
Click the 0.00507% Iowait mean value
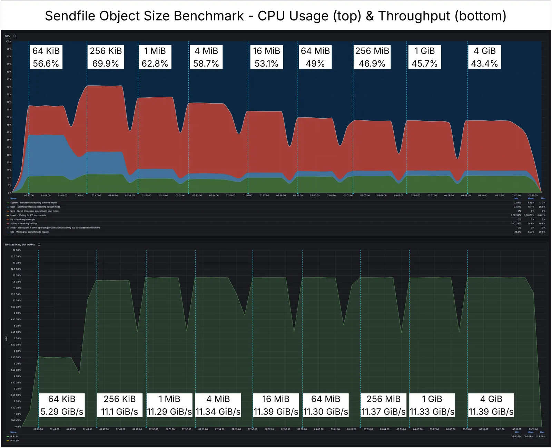coord(529,215)
